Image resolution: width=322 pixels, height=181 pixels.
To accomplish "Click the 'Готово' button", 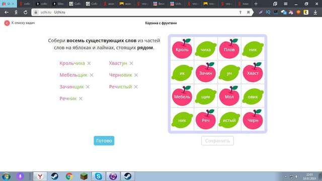I will click(x=104, y=141).
